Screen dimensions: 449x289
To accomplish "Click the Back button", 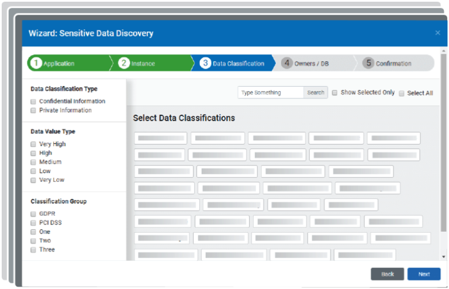I will (387, 274).
